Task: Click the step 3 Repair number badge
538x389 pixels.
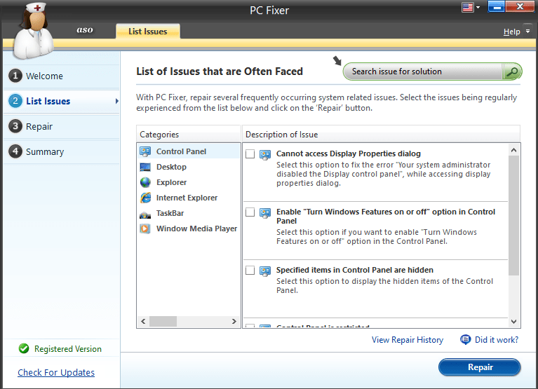Action: click(15, 126)
